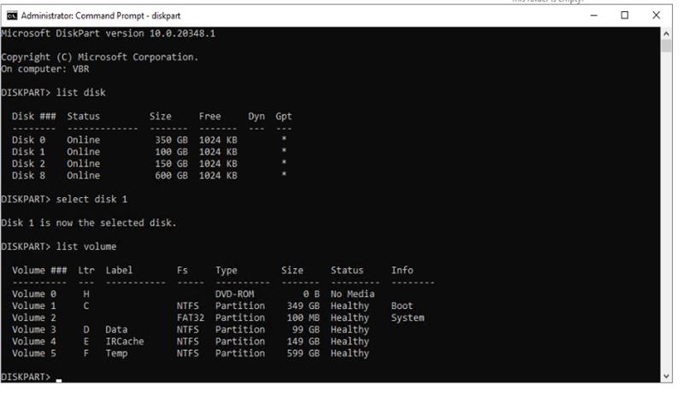Viewport: 684px width, 396px height.
Task: Close the Command Prompt diskpart window
Action: 656,15
